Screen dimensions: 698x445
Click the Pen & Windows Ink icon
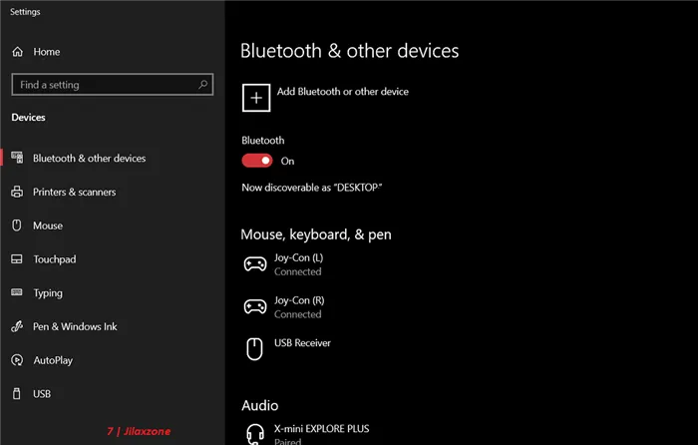pyautogui.click(x=17, y=326)
